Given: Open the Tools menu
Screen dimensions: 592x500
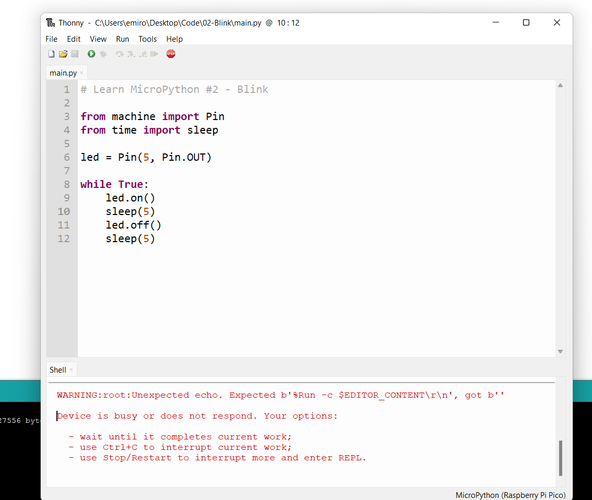Looking at the screenshot, I should coord(147,39).
